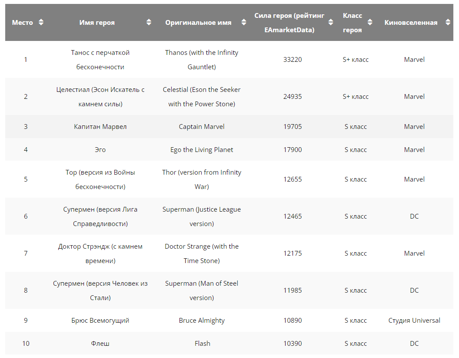
Task: Select DC in the Flash row
Action: pos(414,343)
